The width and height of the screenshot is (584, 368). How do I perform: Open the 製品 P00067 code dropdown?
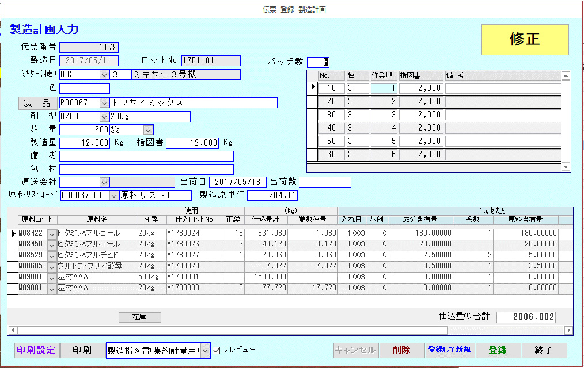click(x=104, y=103)
